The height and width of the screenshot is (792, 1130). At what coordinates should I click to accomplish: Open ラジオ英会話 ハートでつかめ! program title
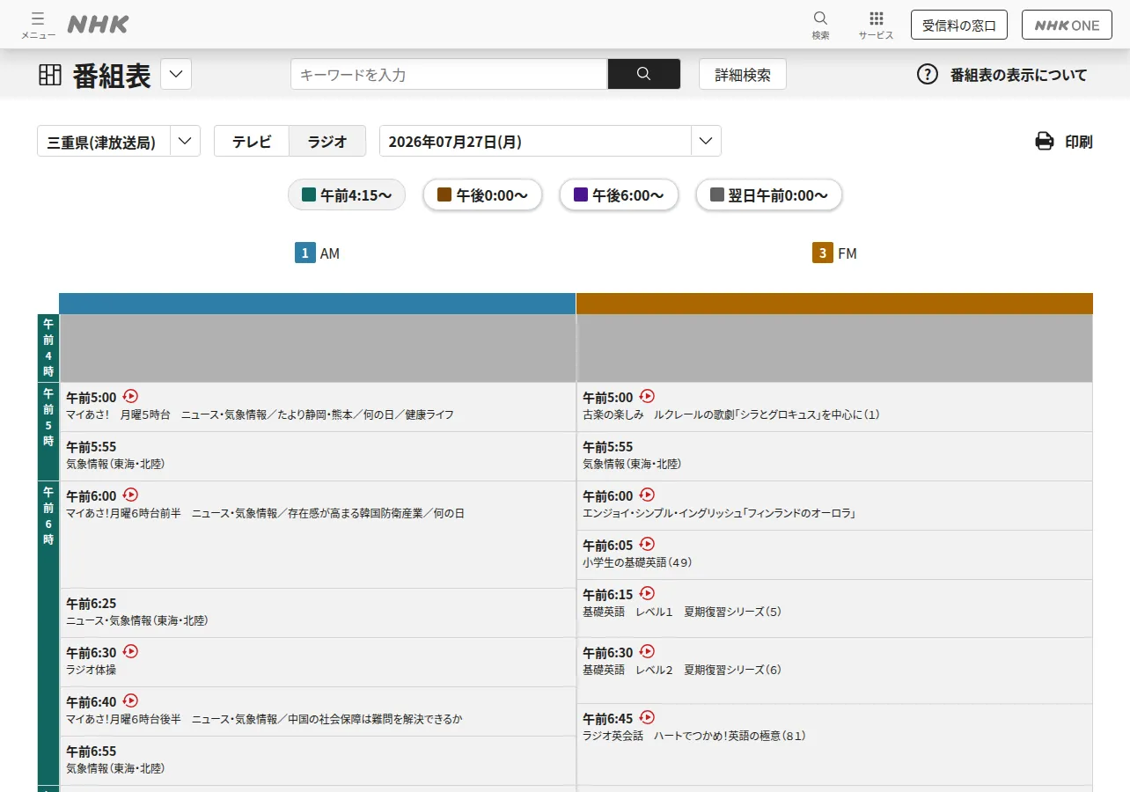[x=694, y=736]
